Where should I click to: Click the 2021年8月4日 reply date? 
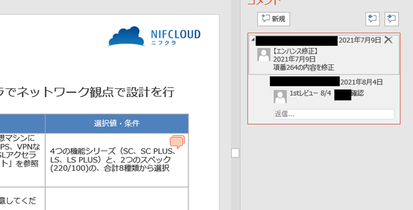361,82
